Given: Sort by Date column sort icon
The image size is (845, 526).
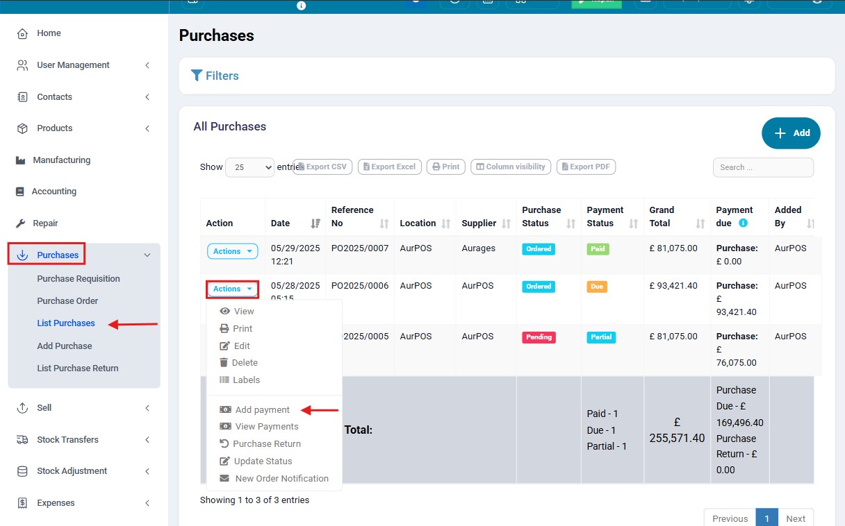Looking at the screenshot, I should tap(316, 223).
